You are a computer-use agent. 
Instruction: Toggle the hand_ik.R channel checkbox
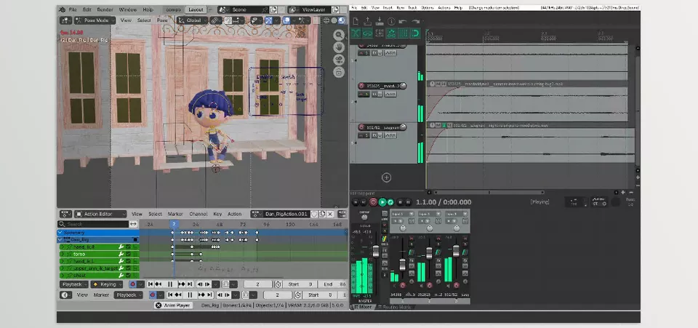tap(128, 247)
